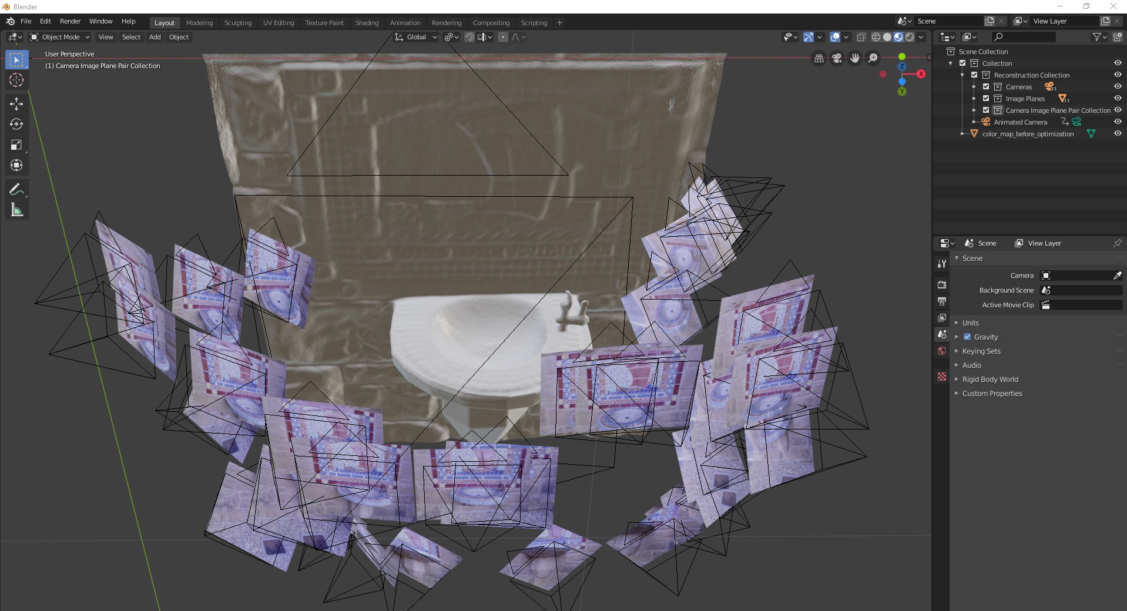Uncheck the Reconstruction Collection checkbox
Image resolution: width=1127 pixels, height=611 pixels.
974,75
